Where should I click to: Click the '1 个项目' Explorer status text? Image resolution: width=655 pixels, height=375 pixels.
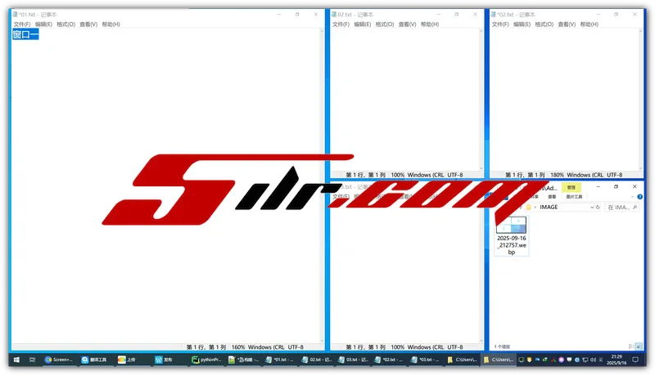click(502, 346)
